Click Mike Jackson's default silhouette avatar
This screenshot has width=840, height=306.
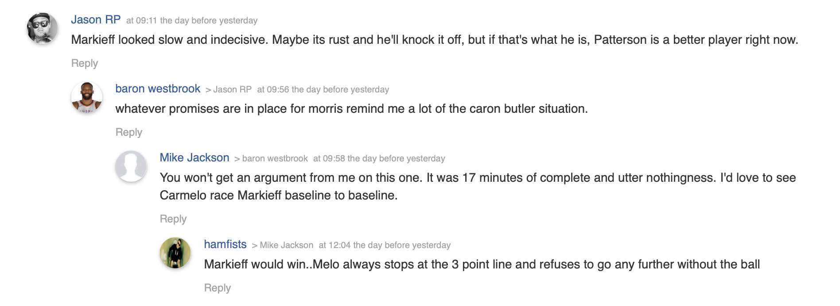click(x=131, y=166)
